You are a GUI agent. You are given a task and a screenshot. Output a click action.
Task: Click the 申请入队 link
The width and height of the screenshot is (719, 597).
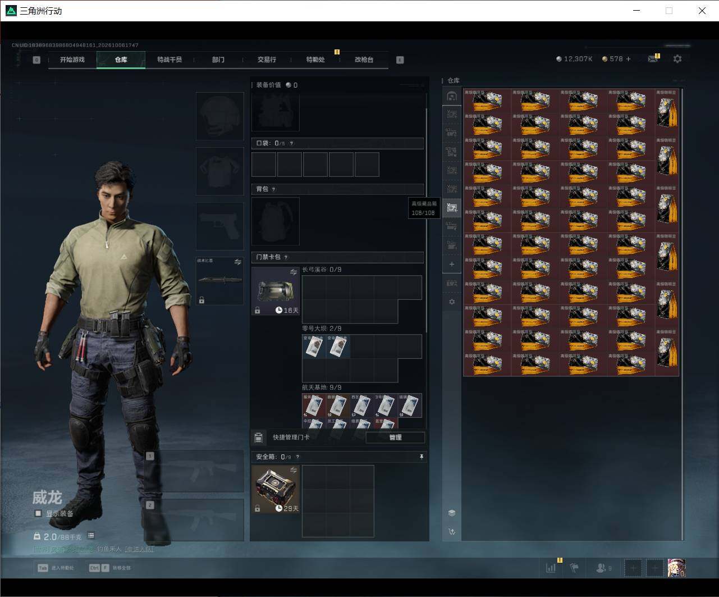tap(139, 549)
